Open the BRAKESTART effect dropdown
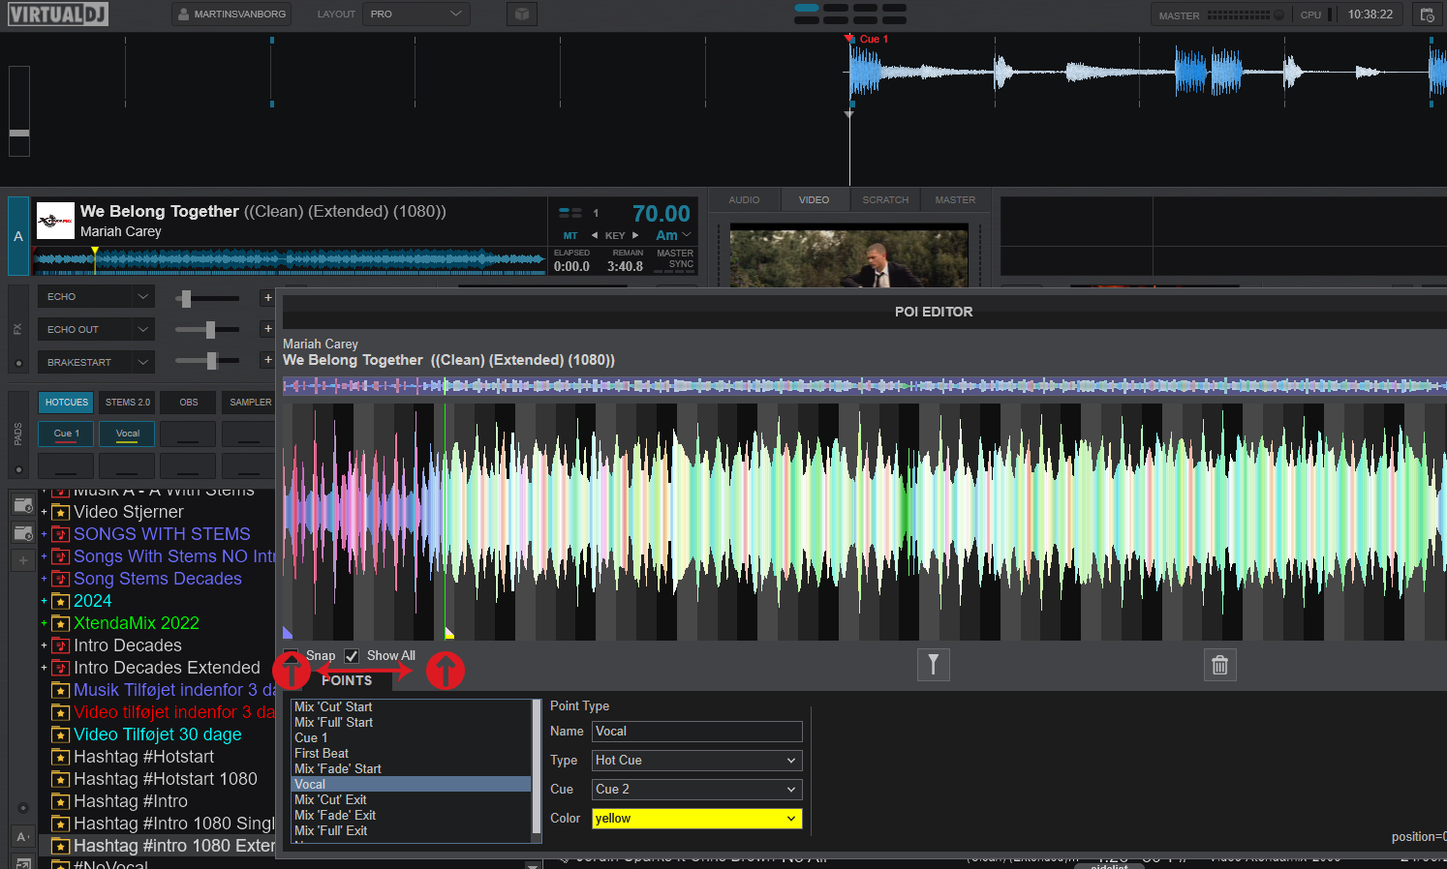The width and height of the screenshot is (1447, 869). 96,363
